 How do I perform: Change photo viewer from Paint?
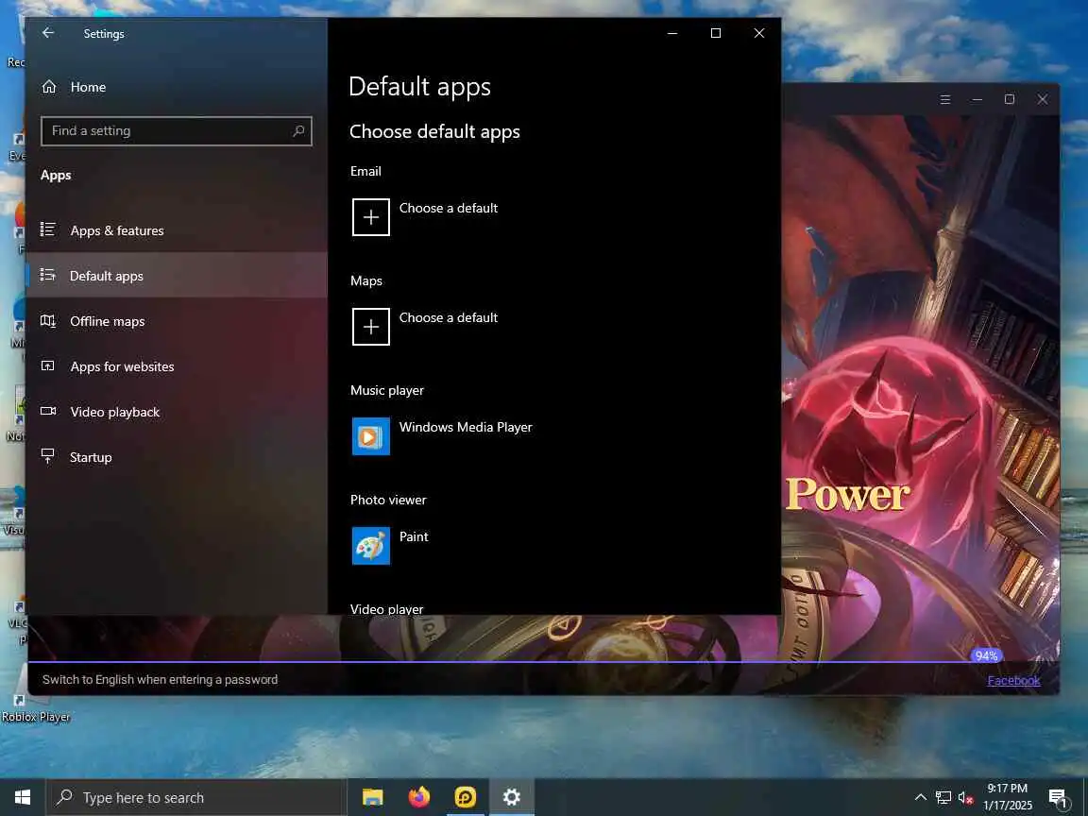point(414,537)
